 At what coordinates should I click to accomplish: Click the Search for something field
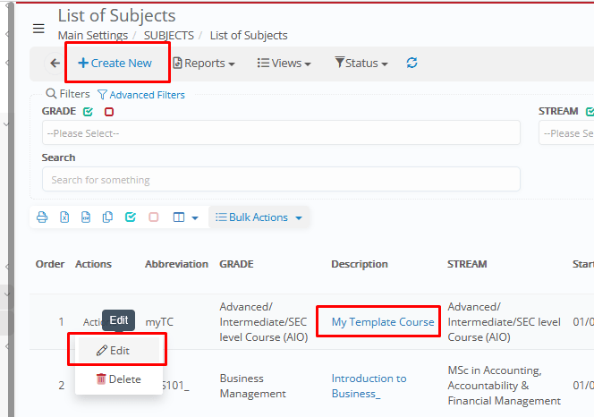pyautogui.click(x=281, y=180)
